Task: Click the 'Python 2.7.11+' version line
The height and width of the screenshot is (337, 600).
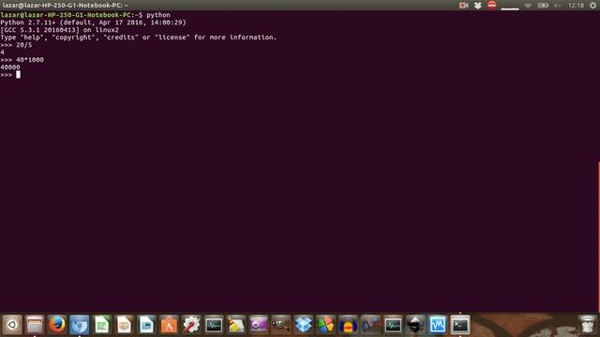Action: (94, 22)
